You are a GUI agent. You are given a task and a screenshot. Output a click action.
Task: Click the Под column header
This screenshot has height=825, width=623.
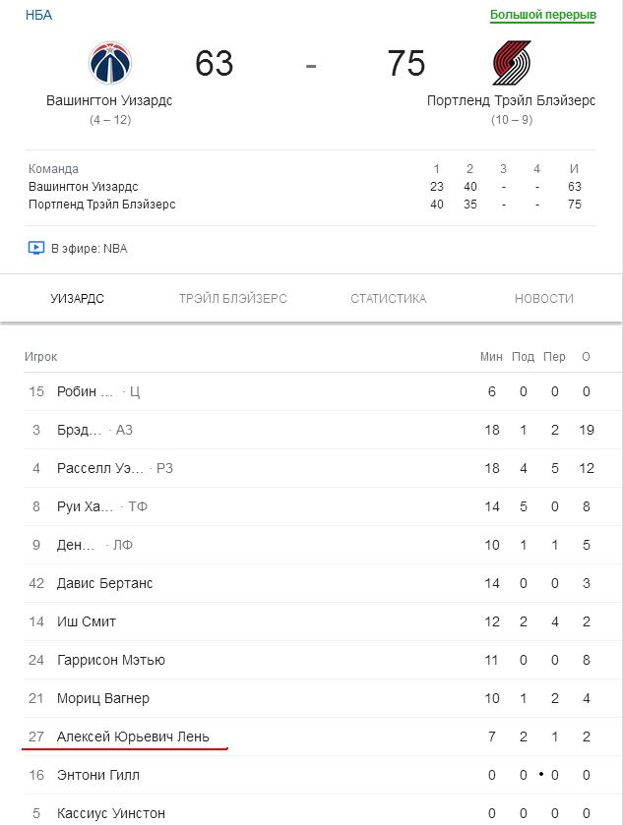tap(523, 357)
